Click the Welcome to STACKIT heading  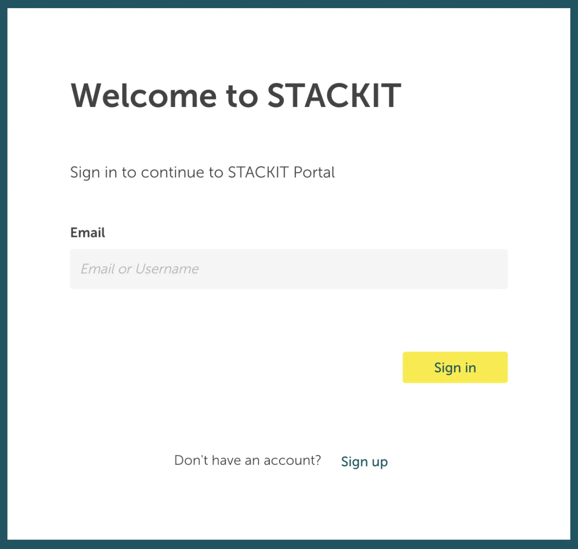(236, 95)
